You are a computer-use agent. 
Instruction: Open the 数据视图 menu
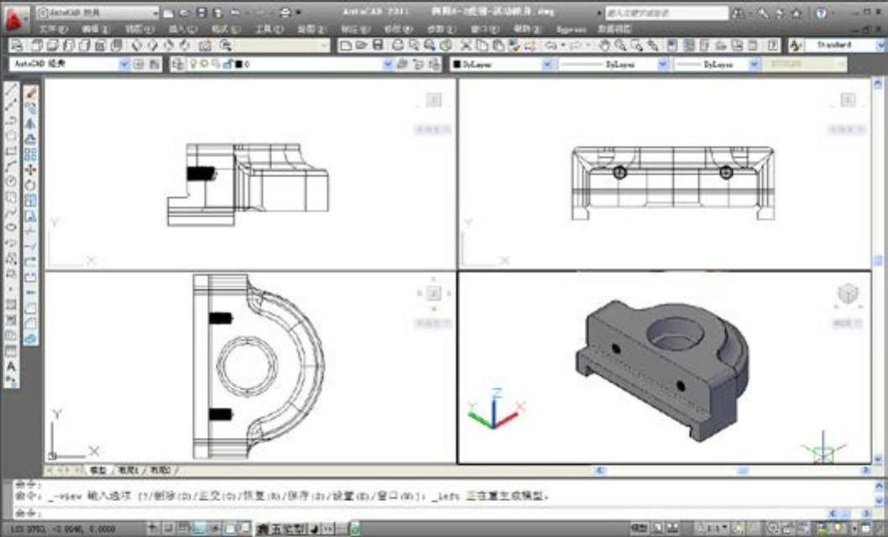614,29
